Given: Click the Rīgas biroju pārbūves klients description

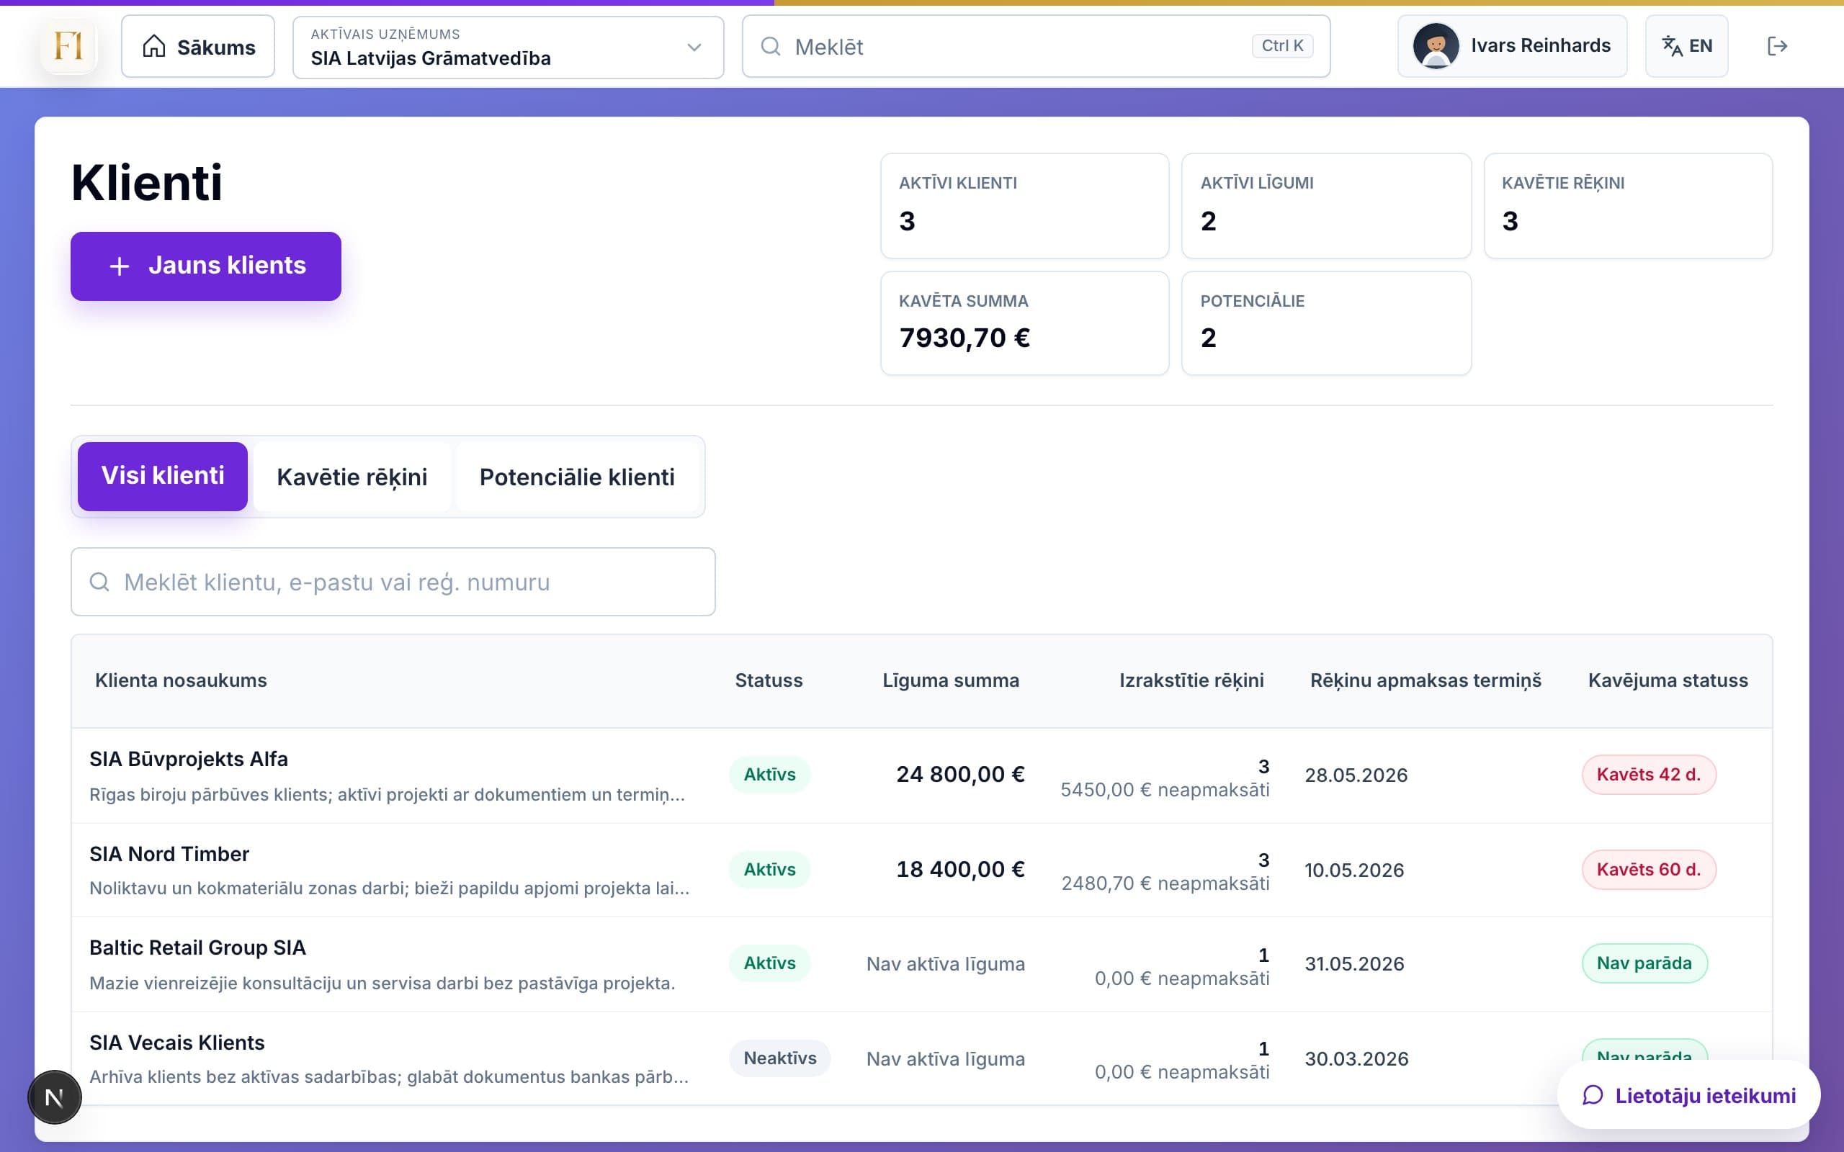Looking at the screenshot, I should (x=387, y=795).
